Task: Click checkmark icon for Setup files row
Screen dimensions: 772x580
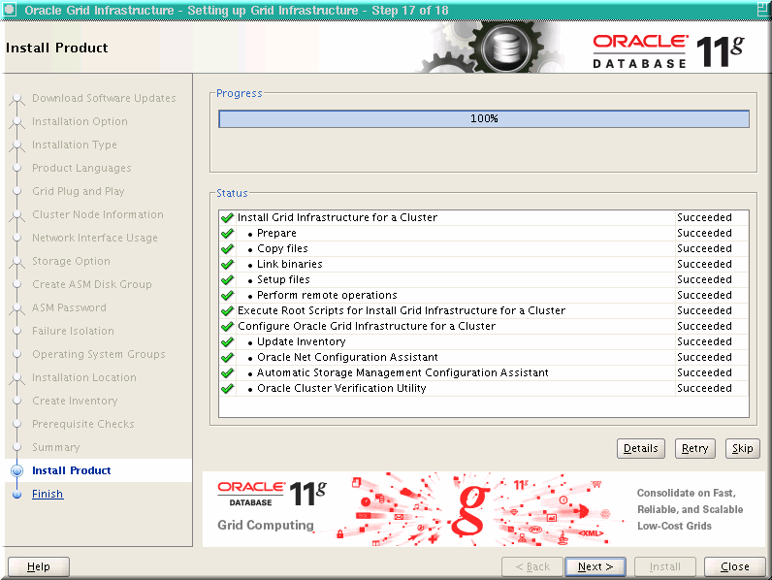Action: coord(228,279)
